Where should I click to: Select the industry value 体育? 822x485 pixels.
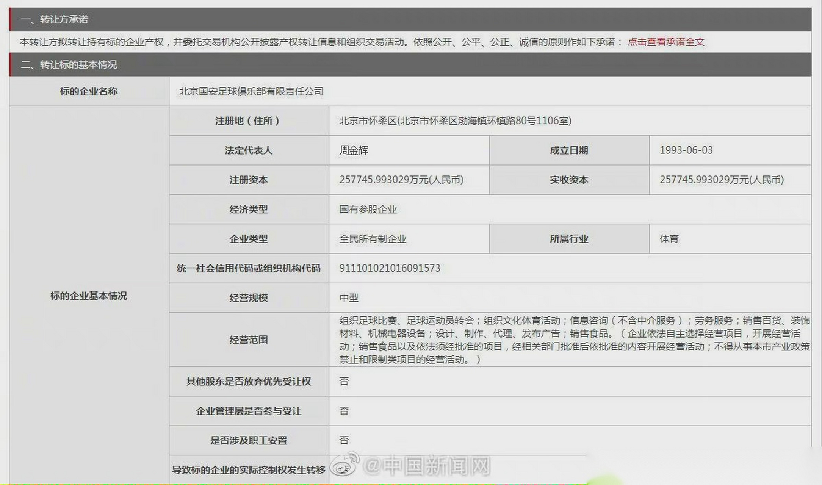[669, 239]
